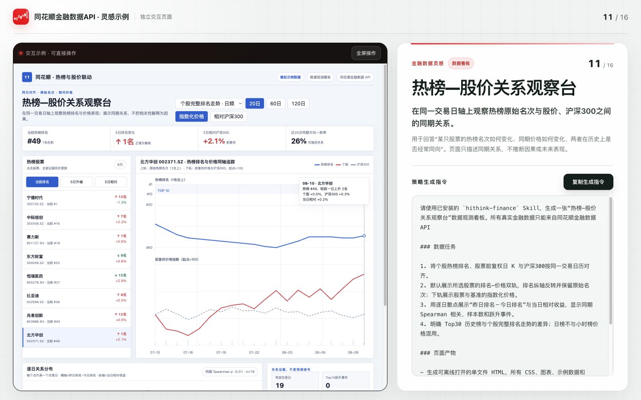Viewport: 641px width, 400px height.
Task: Click the 热榜排名 blue legend marker
Action: (x=317, y=164)
